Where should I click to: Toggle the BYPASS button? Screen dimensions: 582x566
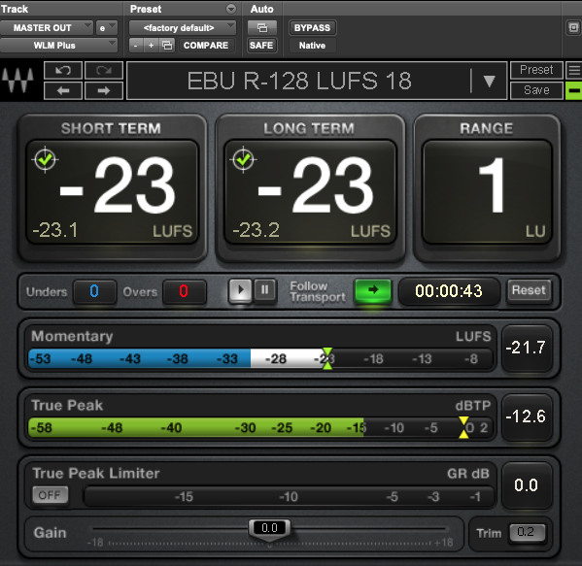click(x=312, y=28)
